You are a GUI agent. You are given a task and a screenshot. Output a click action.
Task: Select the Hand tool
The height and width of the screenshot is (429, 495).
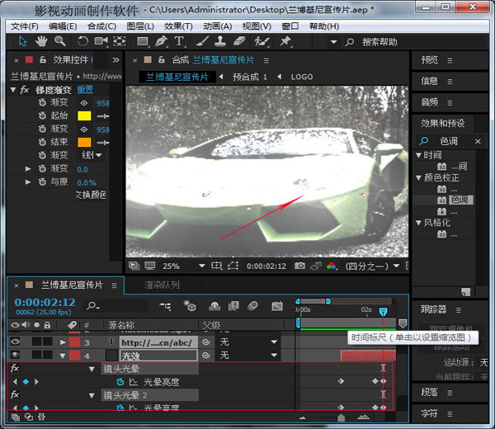point(41,41)
